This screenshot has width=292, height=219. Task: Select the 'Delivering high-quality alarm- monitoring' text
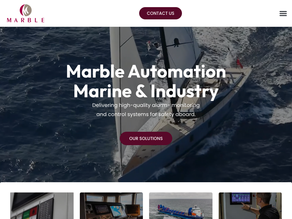(146, 105)
